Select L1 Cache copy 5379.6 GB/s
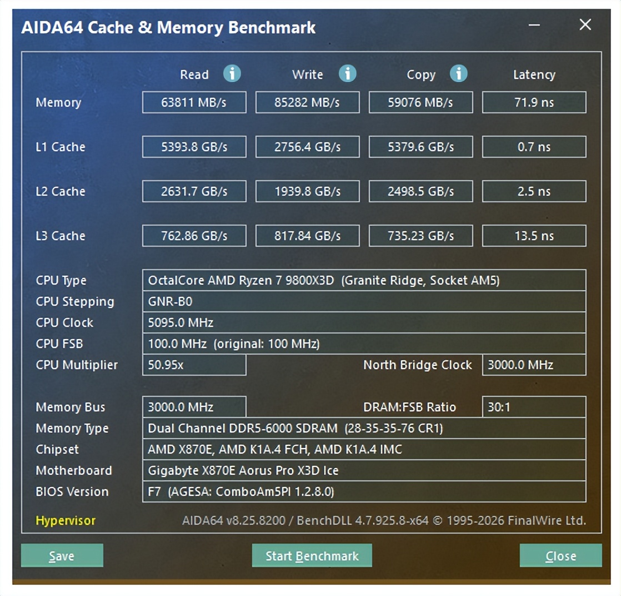This screenshot has height=596, width=621. tap(420, 147)
